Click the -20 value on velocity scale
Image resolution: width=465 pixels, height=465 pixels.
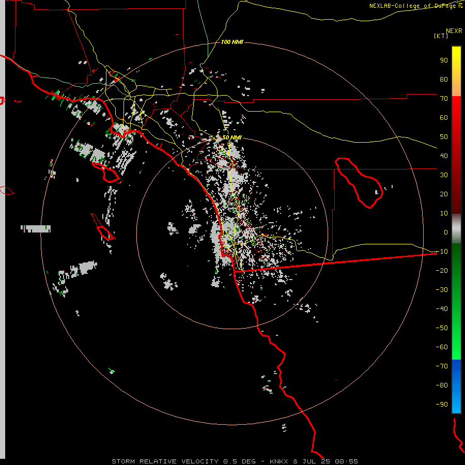click(442, 270)
